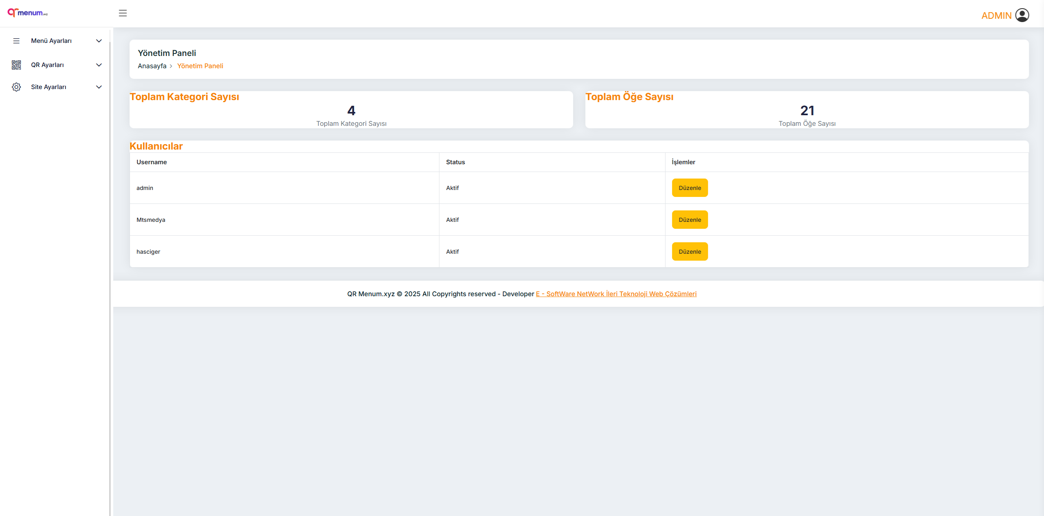The height and width of the screenshot is (516, 1044).
Task: Open the Site Ayarları menu item
Action: (x=49, y=87)
